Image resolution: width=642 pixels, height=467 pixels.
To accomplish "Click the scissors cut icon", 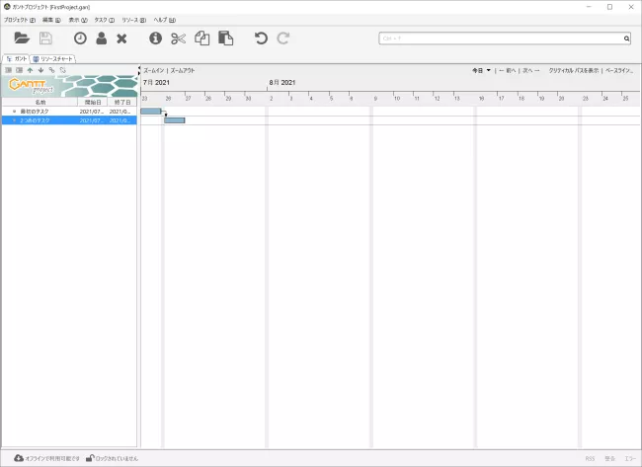I will pos(178,39).
